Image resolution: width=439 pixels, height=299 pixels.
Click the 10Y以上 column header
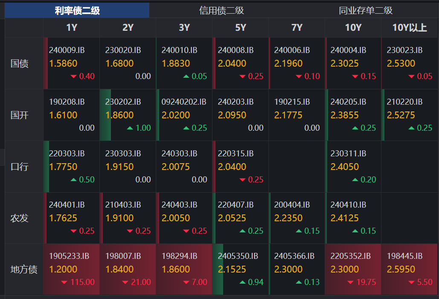click(x=410, y=28)
